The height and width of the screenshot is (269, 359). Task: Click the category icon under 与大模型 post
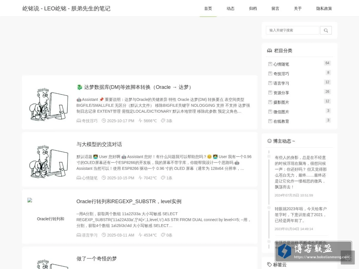tap(79, 178)
